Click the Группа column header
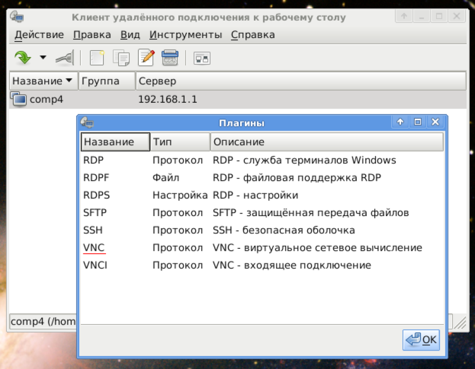The height and width of the screenshot is (369, 475). click(107, 81)
